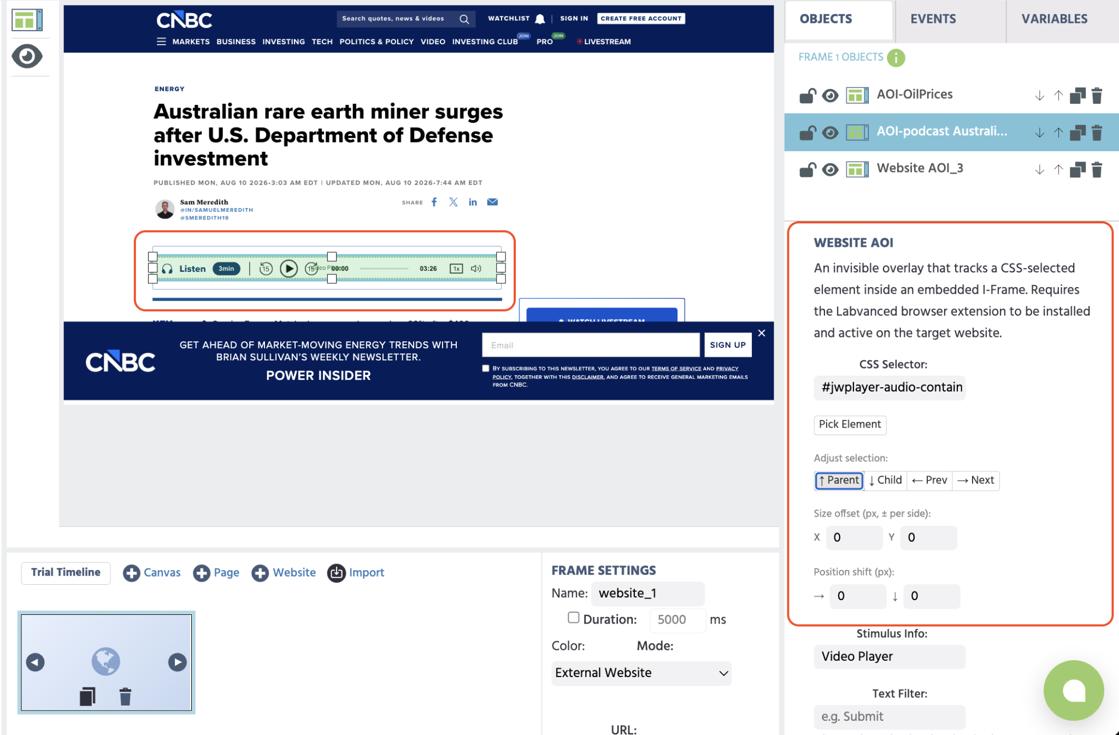The image size is (1119, 735).
Task: Move AOI-podcast object down
Action: (x=1039, y=133)
